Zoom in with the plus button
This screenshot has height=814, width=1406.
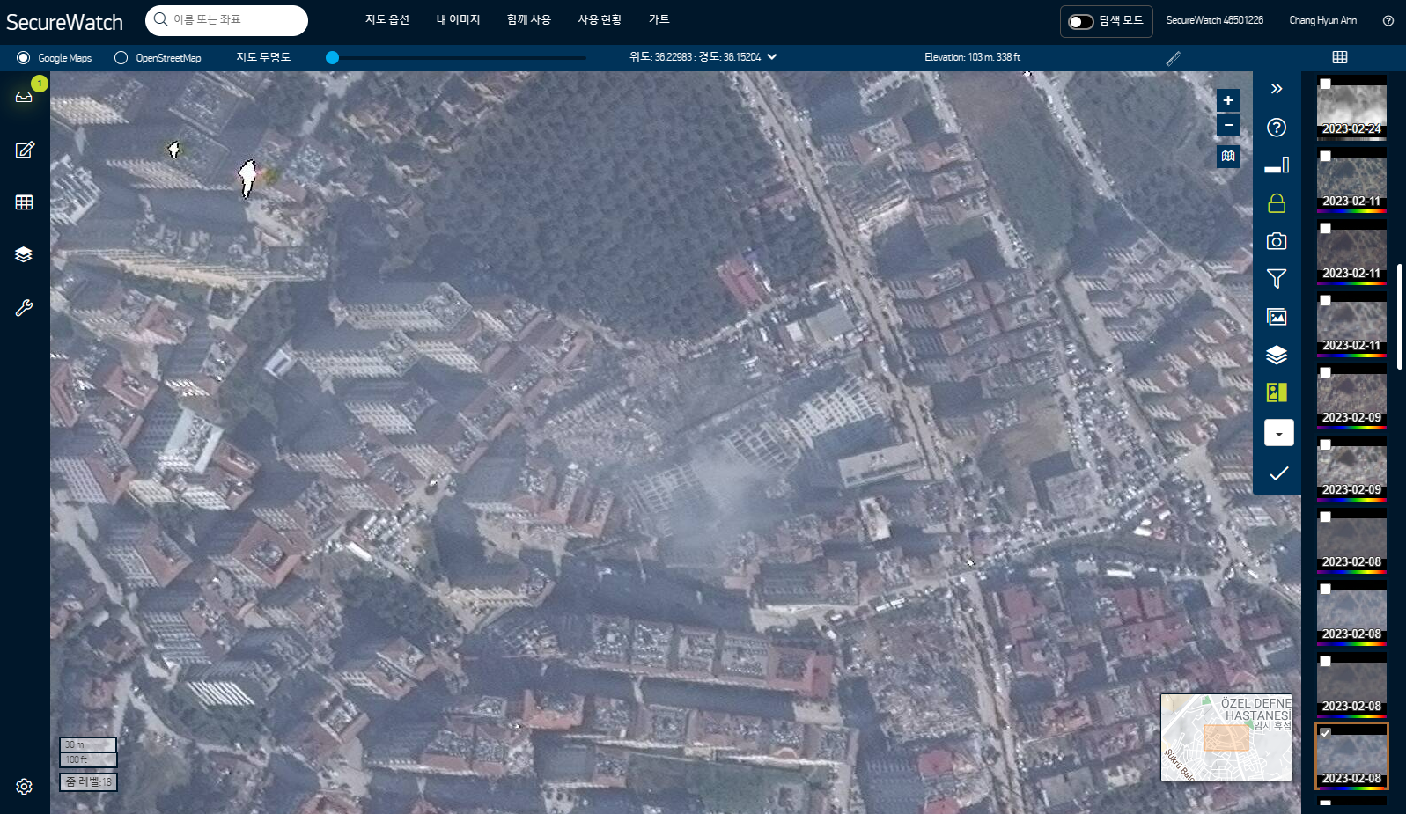point(1227,100)
